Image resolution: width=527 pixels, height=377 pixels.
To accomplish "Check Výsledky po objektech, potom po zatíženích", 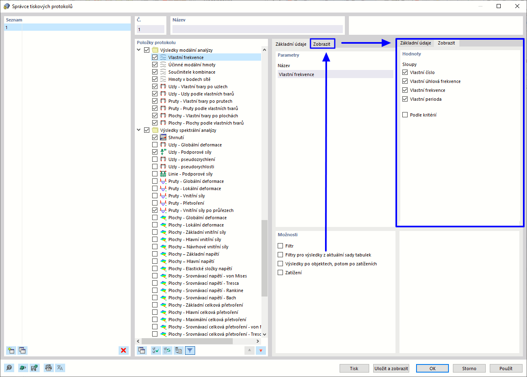I will pos(280,264).
